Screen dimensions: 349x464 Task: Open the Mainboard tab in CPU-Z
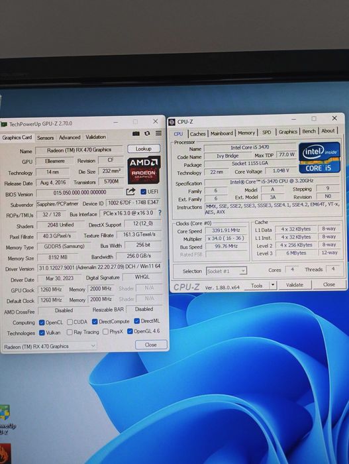(222, 133)
